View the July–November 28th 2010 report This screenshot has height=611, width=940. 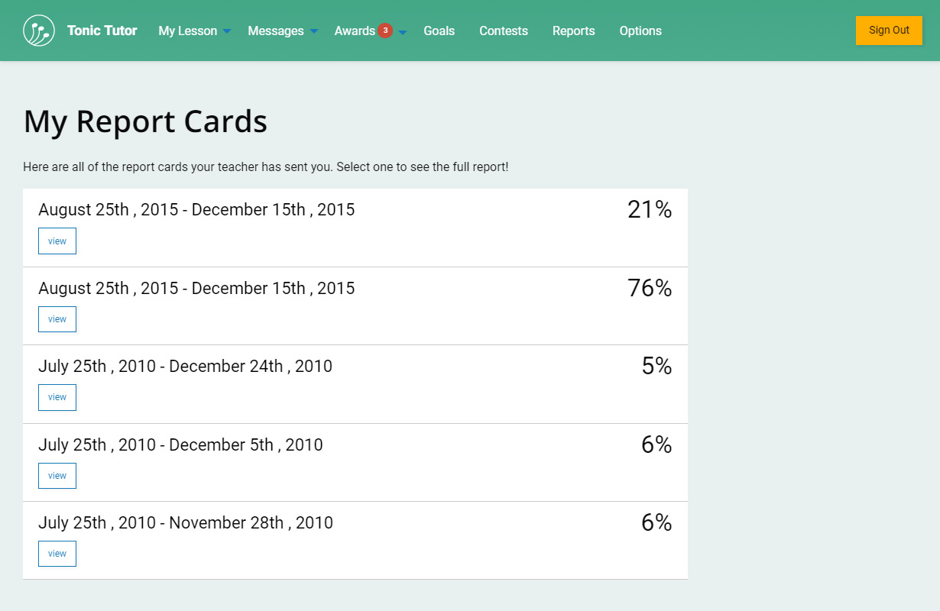pos(57,554)
